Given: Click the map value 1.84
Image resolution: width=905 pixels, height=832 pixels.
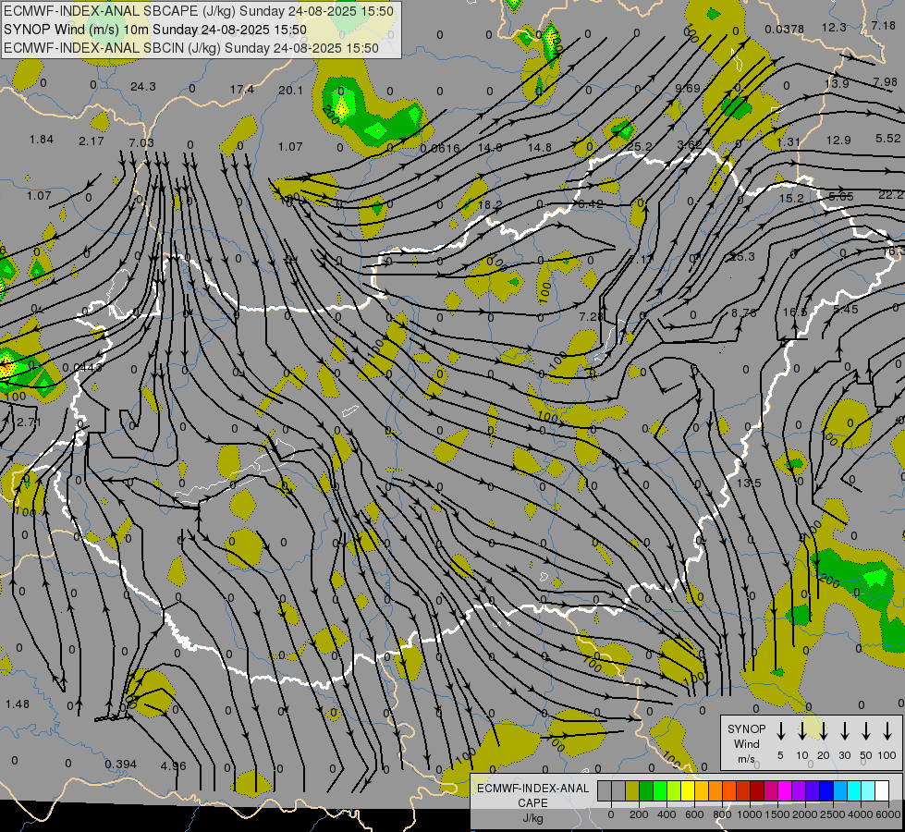Looking at the screenshot, I should point(42,140).
